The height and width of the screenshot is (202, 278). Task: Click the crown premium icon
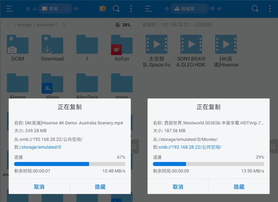(x=102, y=8)
